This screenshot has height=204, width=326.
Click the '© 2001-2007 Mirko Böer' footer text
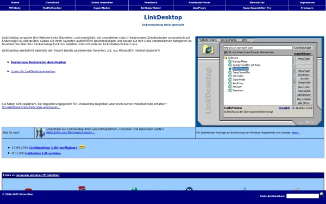pos(18,194)
